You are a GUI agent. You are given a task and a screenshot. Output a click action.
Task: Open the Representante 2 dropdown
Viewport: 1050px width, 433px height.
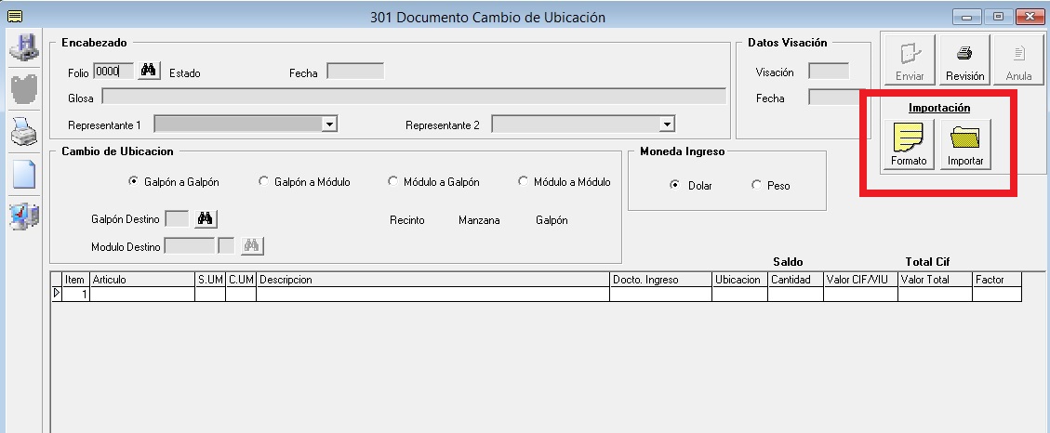(x=666, y=124)
